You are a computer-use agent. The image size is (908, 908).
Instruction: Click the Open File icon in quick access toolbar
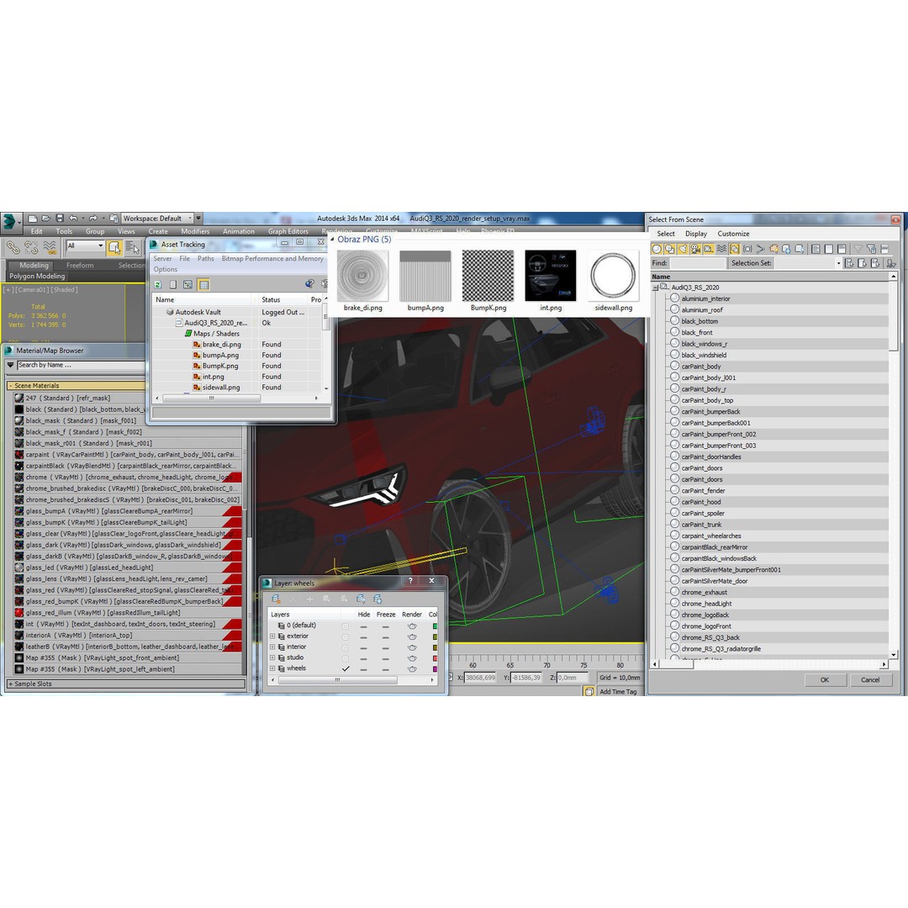46,219
